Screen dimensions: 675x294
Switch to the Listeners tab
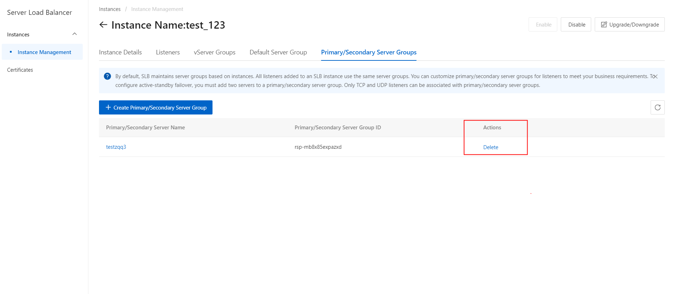point(168,52)
